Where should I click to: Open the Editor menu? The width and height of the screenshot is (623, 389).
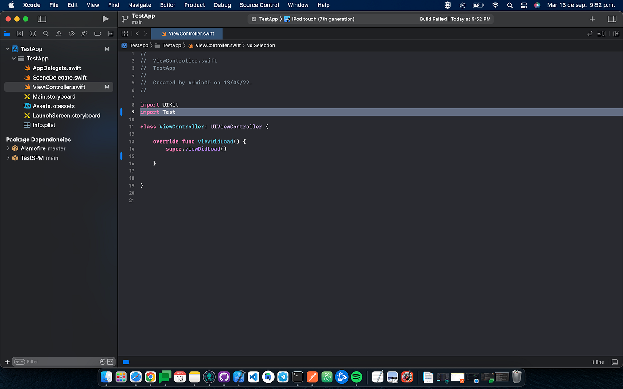(x=168, y=5)
